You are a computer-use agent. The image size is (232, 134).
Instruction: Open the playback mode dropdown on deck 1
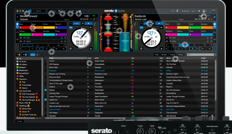tap(91, 28)
